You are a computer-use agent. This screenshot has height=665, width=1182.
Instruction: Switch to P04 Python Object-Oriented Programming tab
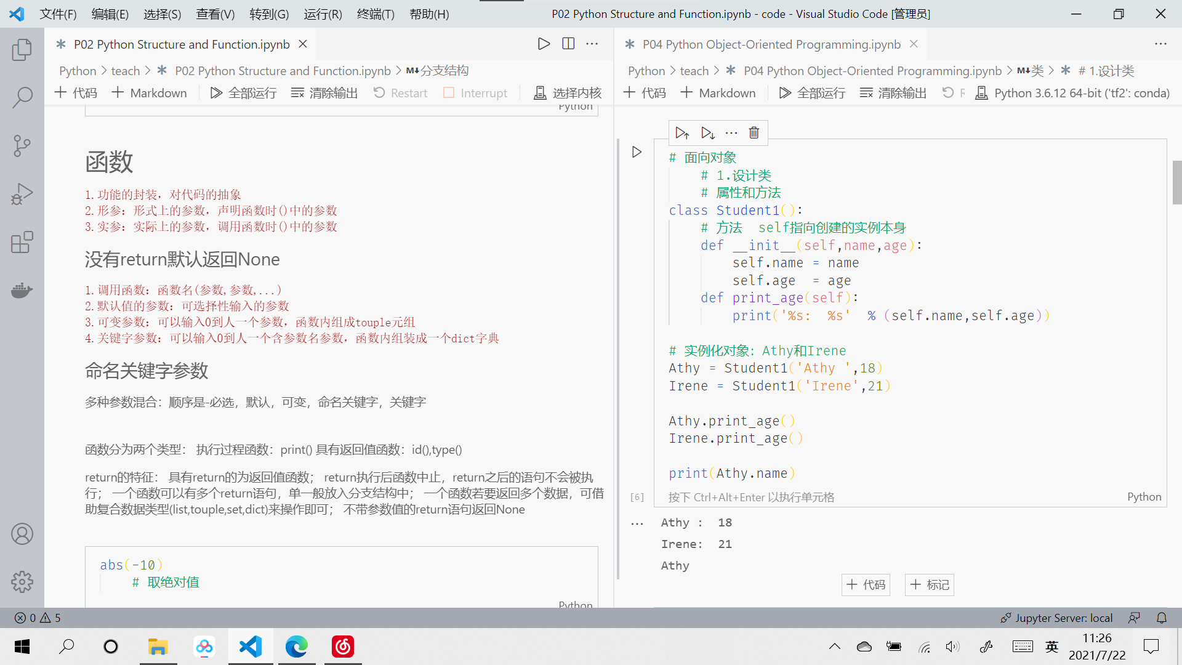point(771,44)
